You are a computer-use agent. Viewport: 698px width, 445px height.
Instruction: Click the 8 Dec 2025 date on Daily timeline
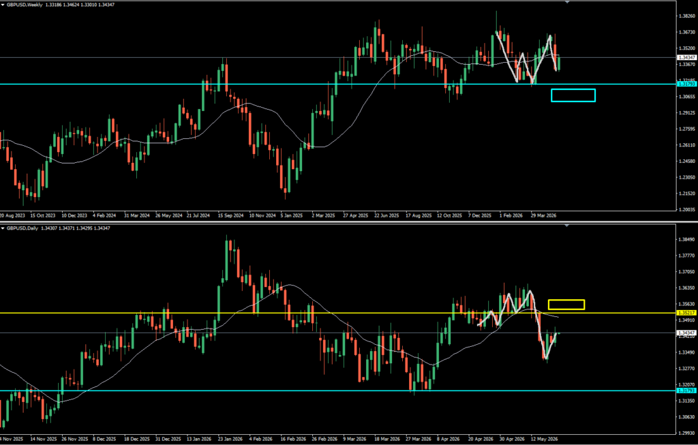point(105,439)
